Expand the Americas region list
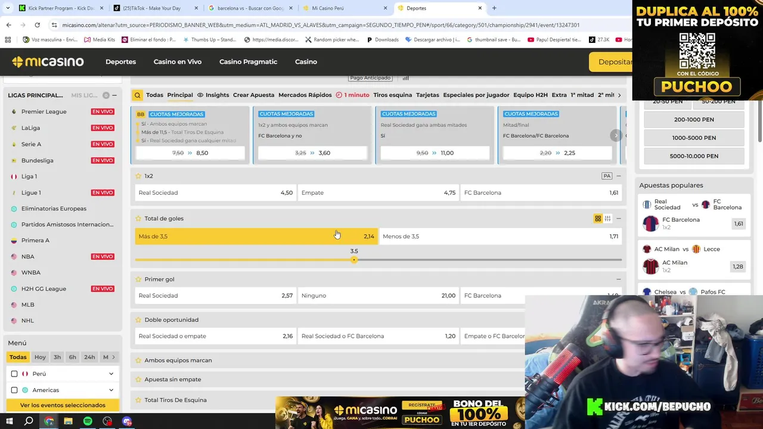Image resolution: width=763 pixels, height=429 pixels. point(111,390)
